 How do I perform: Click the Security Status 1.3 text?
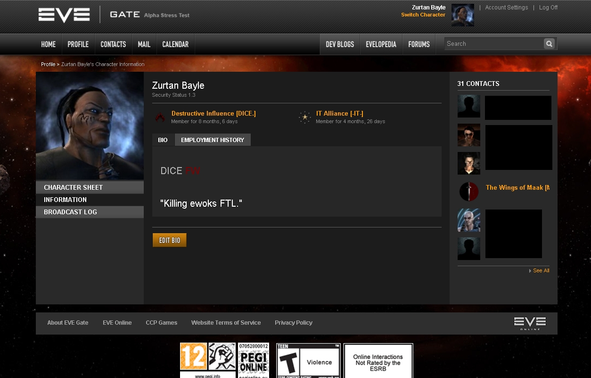(173, 95)
